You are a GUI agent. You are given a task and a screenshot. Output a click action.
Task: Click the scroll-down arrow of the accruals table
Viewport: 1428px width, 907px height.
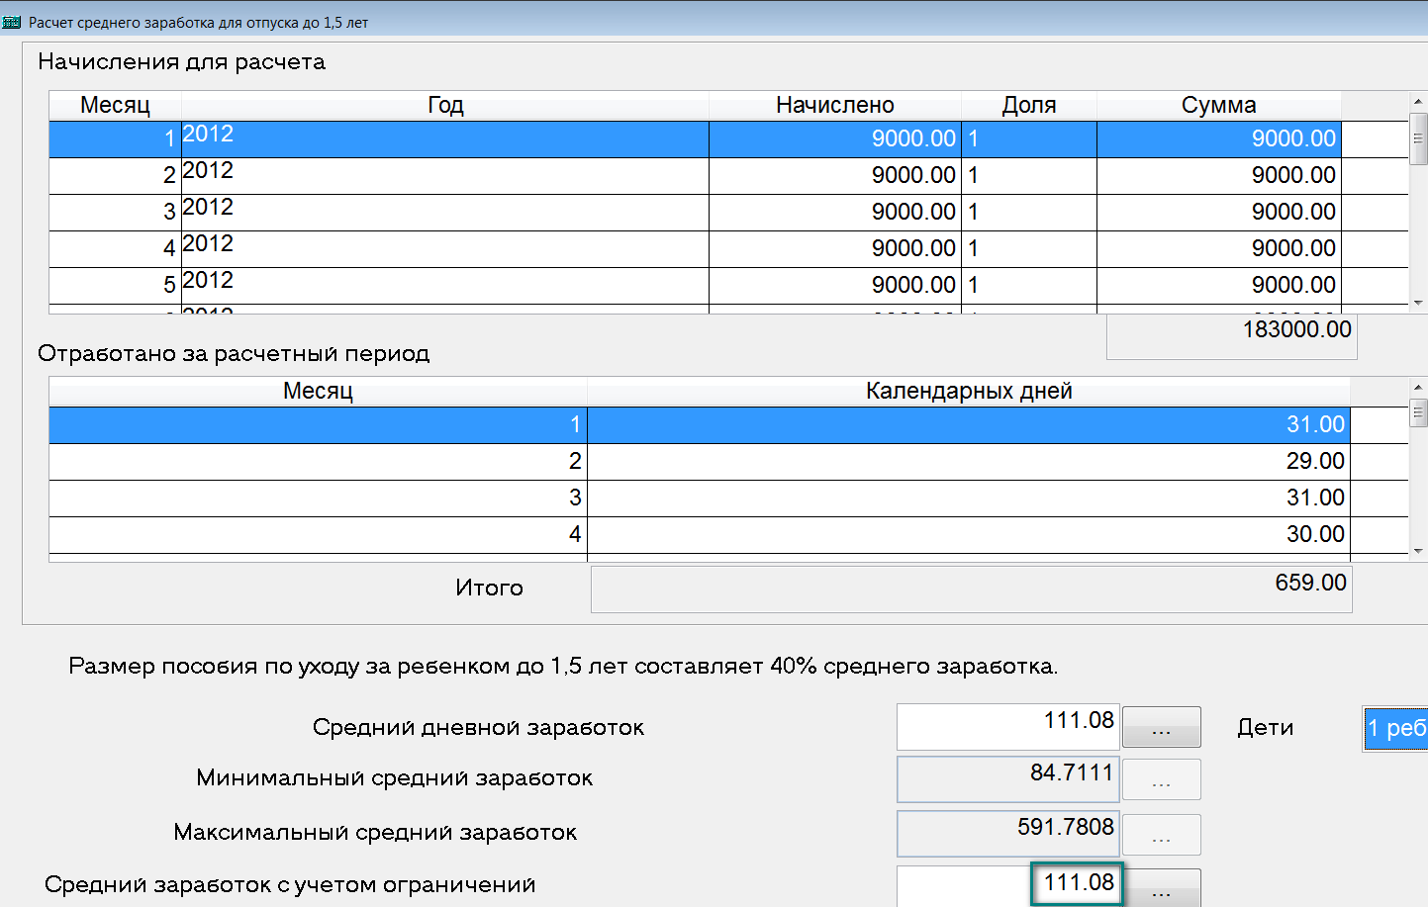1418,303
